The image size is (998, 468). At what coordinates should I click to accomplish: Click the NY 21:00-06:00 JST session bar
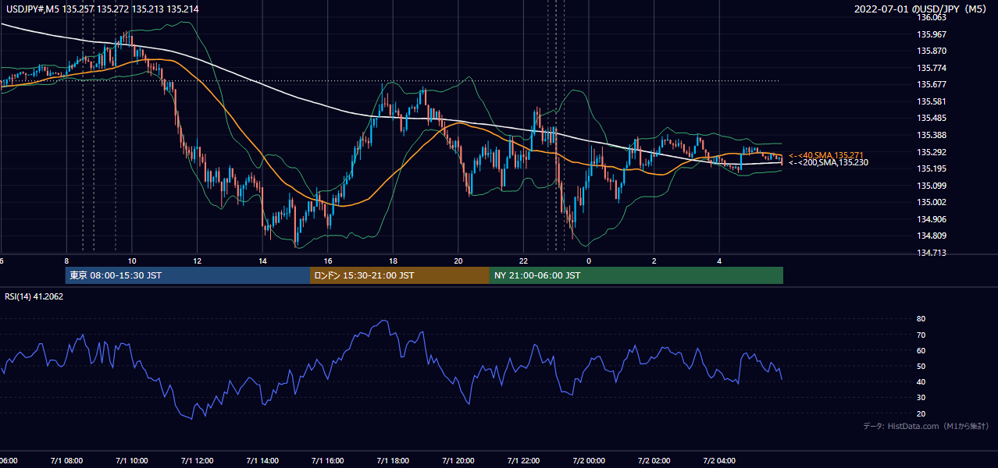click(x=636, y=275)
